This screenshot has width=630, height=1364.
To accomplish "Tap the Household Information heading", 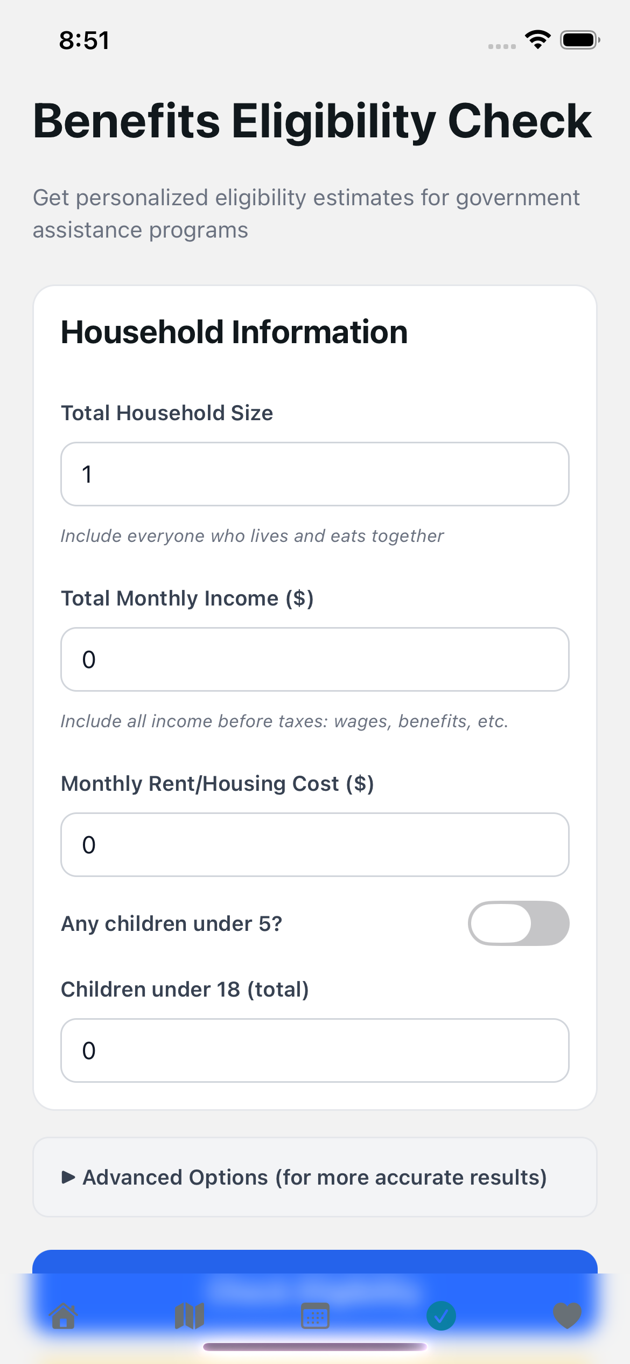I will coord(234,332).
